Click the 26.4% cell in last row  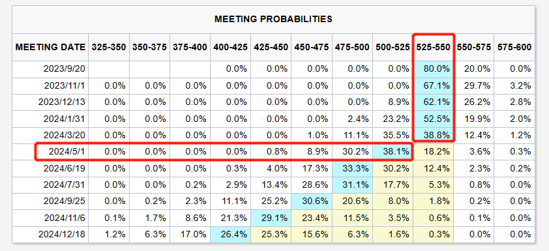click(x=230, y=235)
